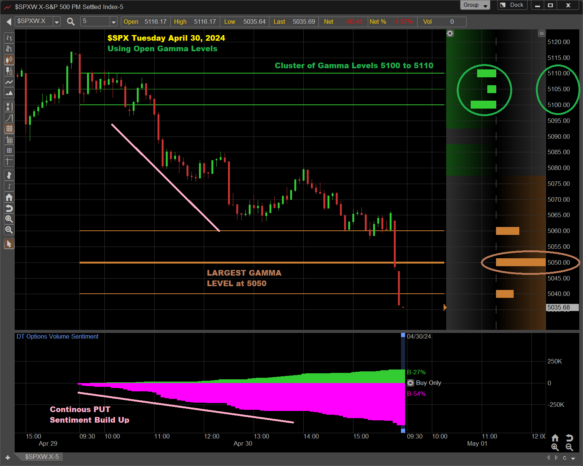
Task: Zoom out using left toolbar magnifier
Action: pyautogui.click(x=9, y=230)
